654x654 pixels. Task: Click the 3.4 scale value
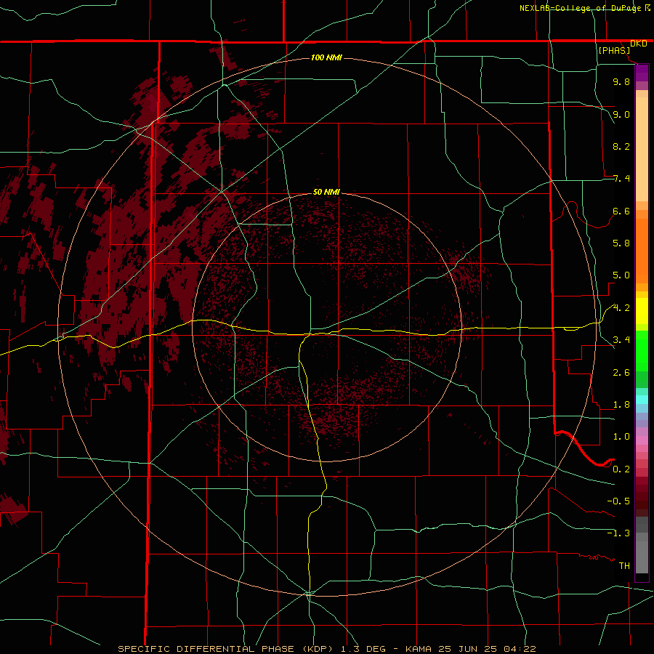[621, 340]
